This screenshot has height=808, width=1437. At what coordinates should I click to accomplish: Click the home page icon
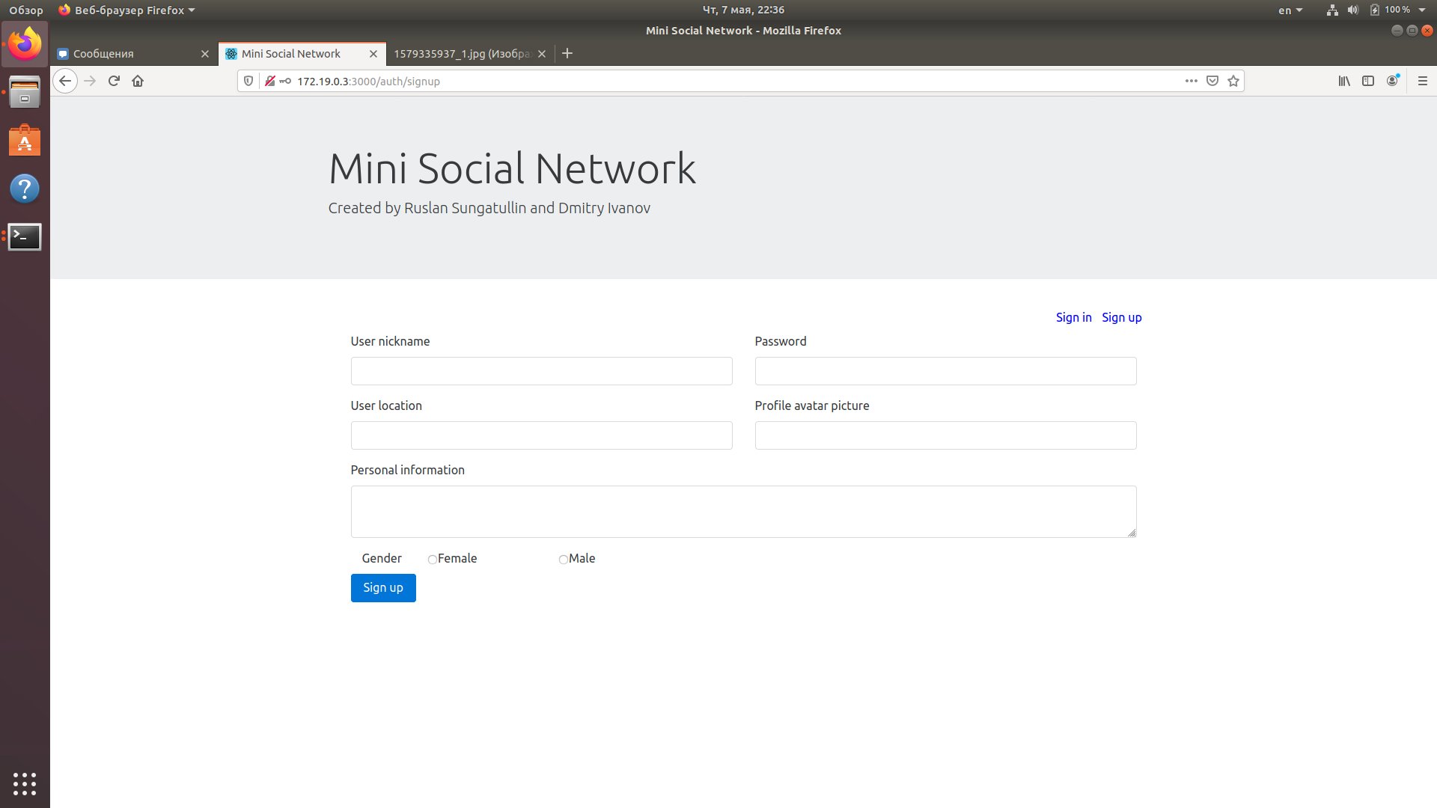[138, 81]
